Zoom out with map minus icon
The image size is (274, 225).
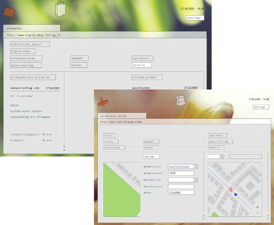click(x=257, y=213)
